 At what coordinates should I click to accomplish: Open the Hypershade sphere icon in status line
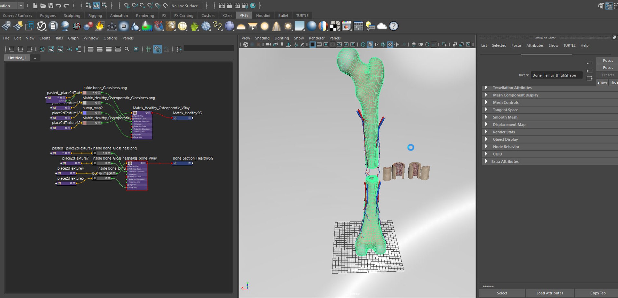253,5
